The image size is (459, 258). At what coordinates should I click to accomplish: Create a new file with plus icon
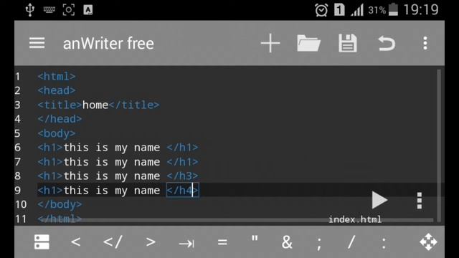click(270, 43)
